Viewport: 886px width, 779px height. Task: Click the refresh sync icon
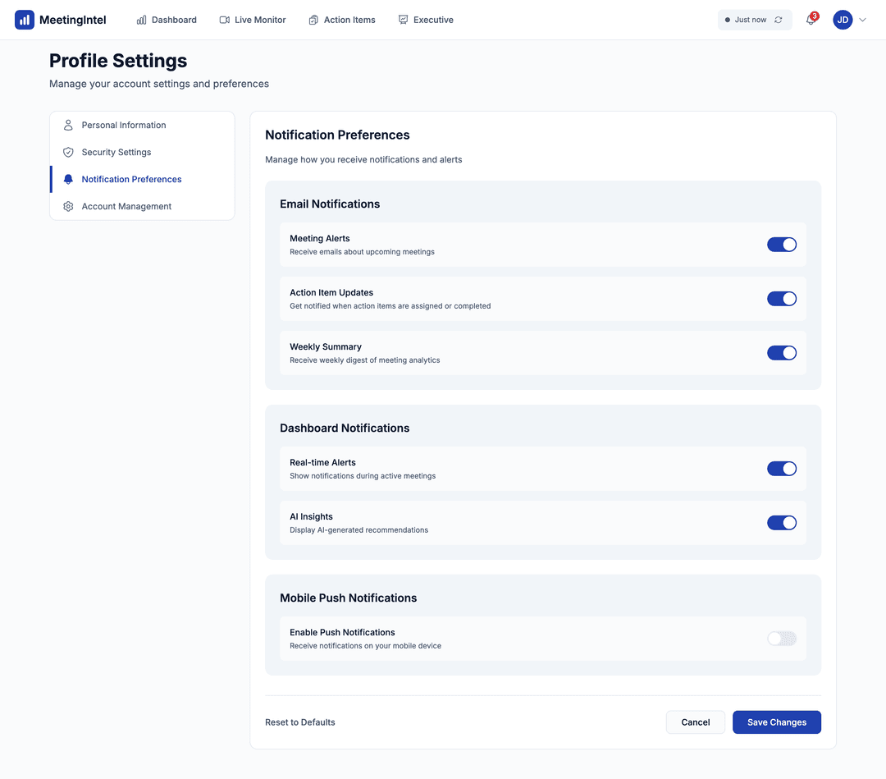click(778, 20)
